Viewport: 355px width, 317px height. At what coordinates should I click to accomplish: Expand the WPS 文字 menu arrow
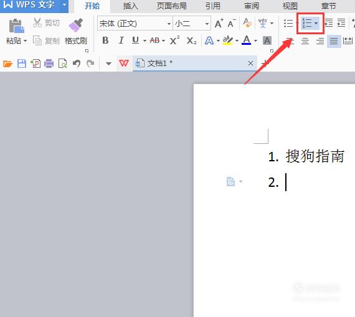[x=64, y=4]
